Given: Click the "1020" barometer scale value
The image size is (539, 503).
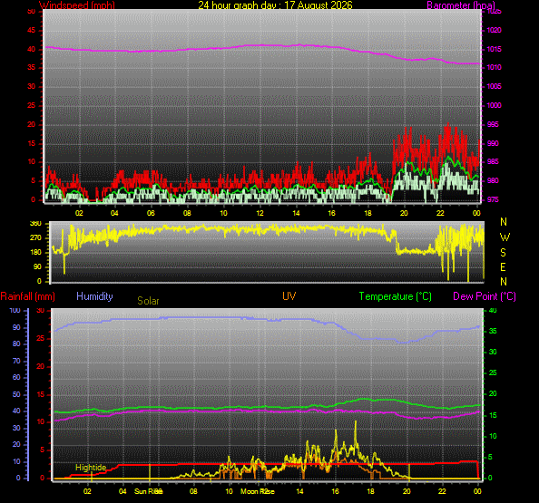Looking at the screenshot, I should [494, 30].
